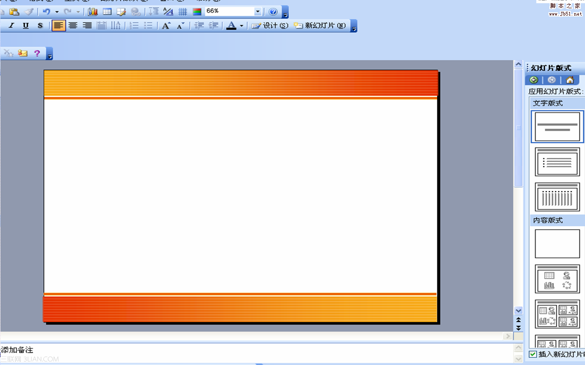This screenshot has height=365, width=585.
Task: Go to task pane Home icon
Action: coord(569,80)
